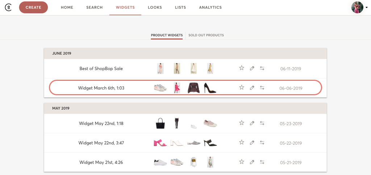Toggle star on Widget March 6th, 1:03
371x175 pixels.
242,87
